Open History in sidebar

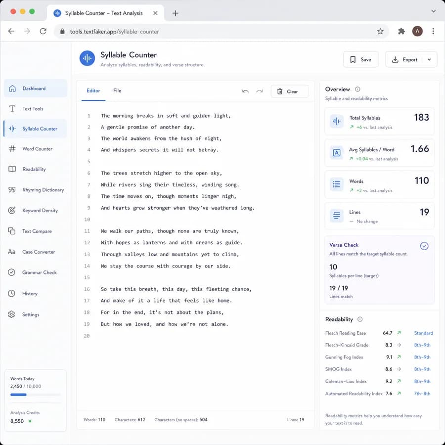(x=36, y=293)
